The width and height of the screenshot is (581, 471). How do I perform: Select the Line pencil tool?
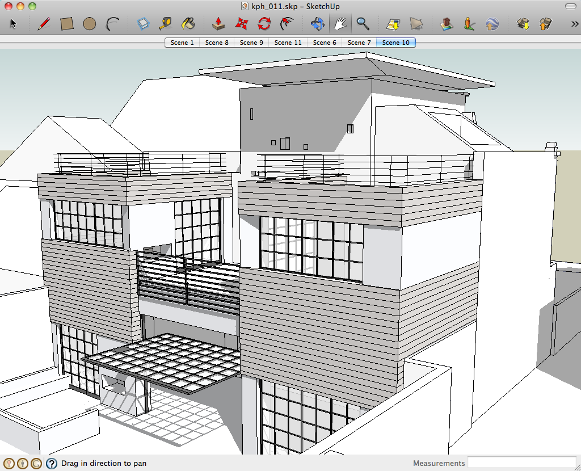click(x=44, y=24)
